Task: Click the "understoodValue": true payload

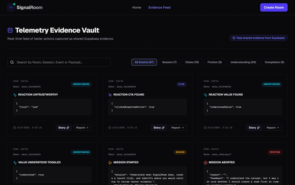Action: [x=225, y=107]
